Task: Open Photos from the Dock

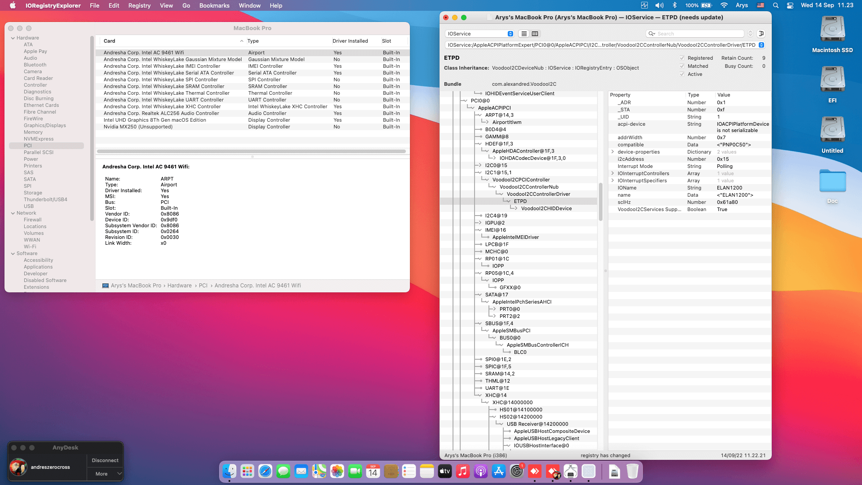Action: [337, 471]
